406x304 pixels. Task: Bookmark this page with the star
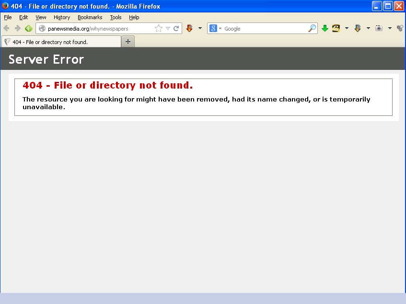pyautogui.click(x=159, y=28)
